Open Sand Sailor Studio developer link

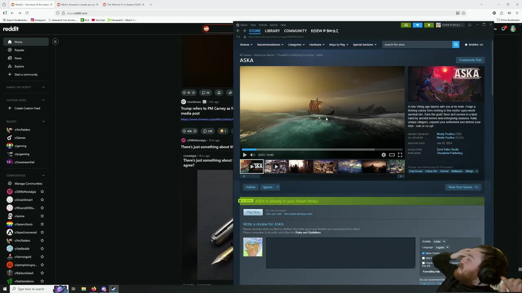click(x=448, y=149)
